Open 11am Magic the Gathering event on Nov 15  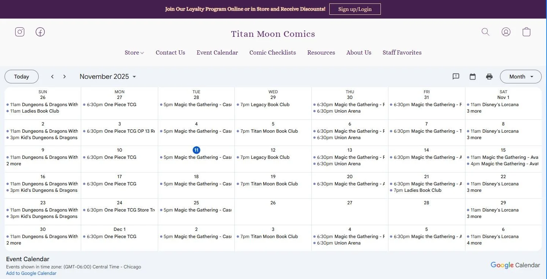coord(503,157)
